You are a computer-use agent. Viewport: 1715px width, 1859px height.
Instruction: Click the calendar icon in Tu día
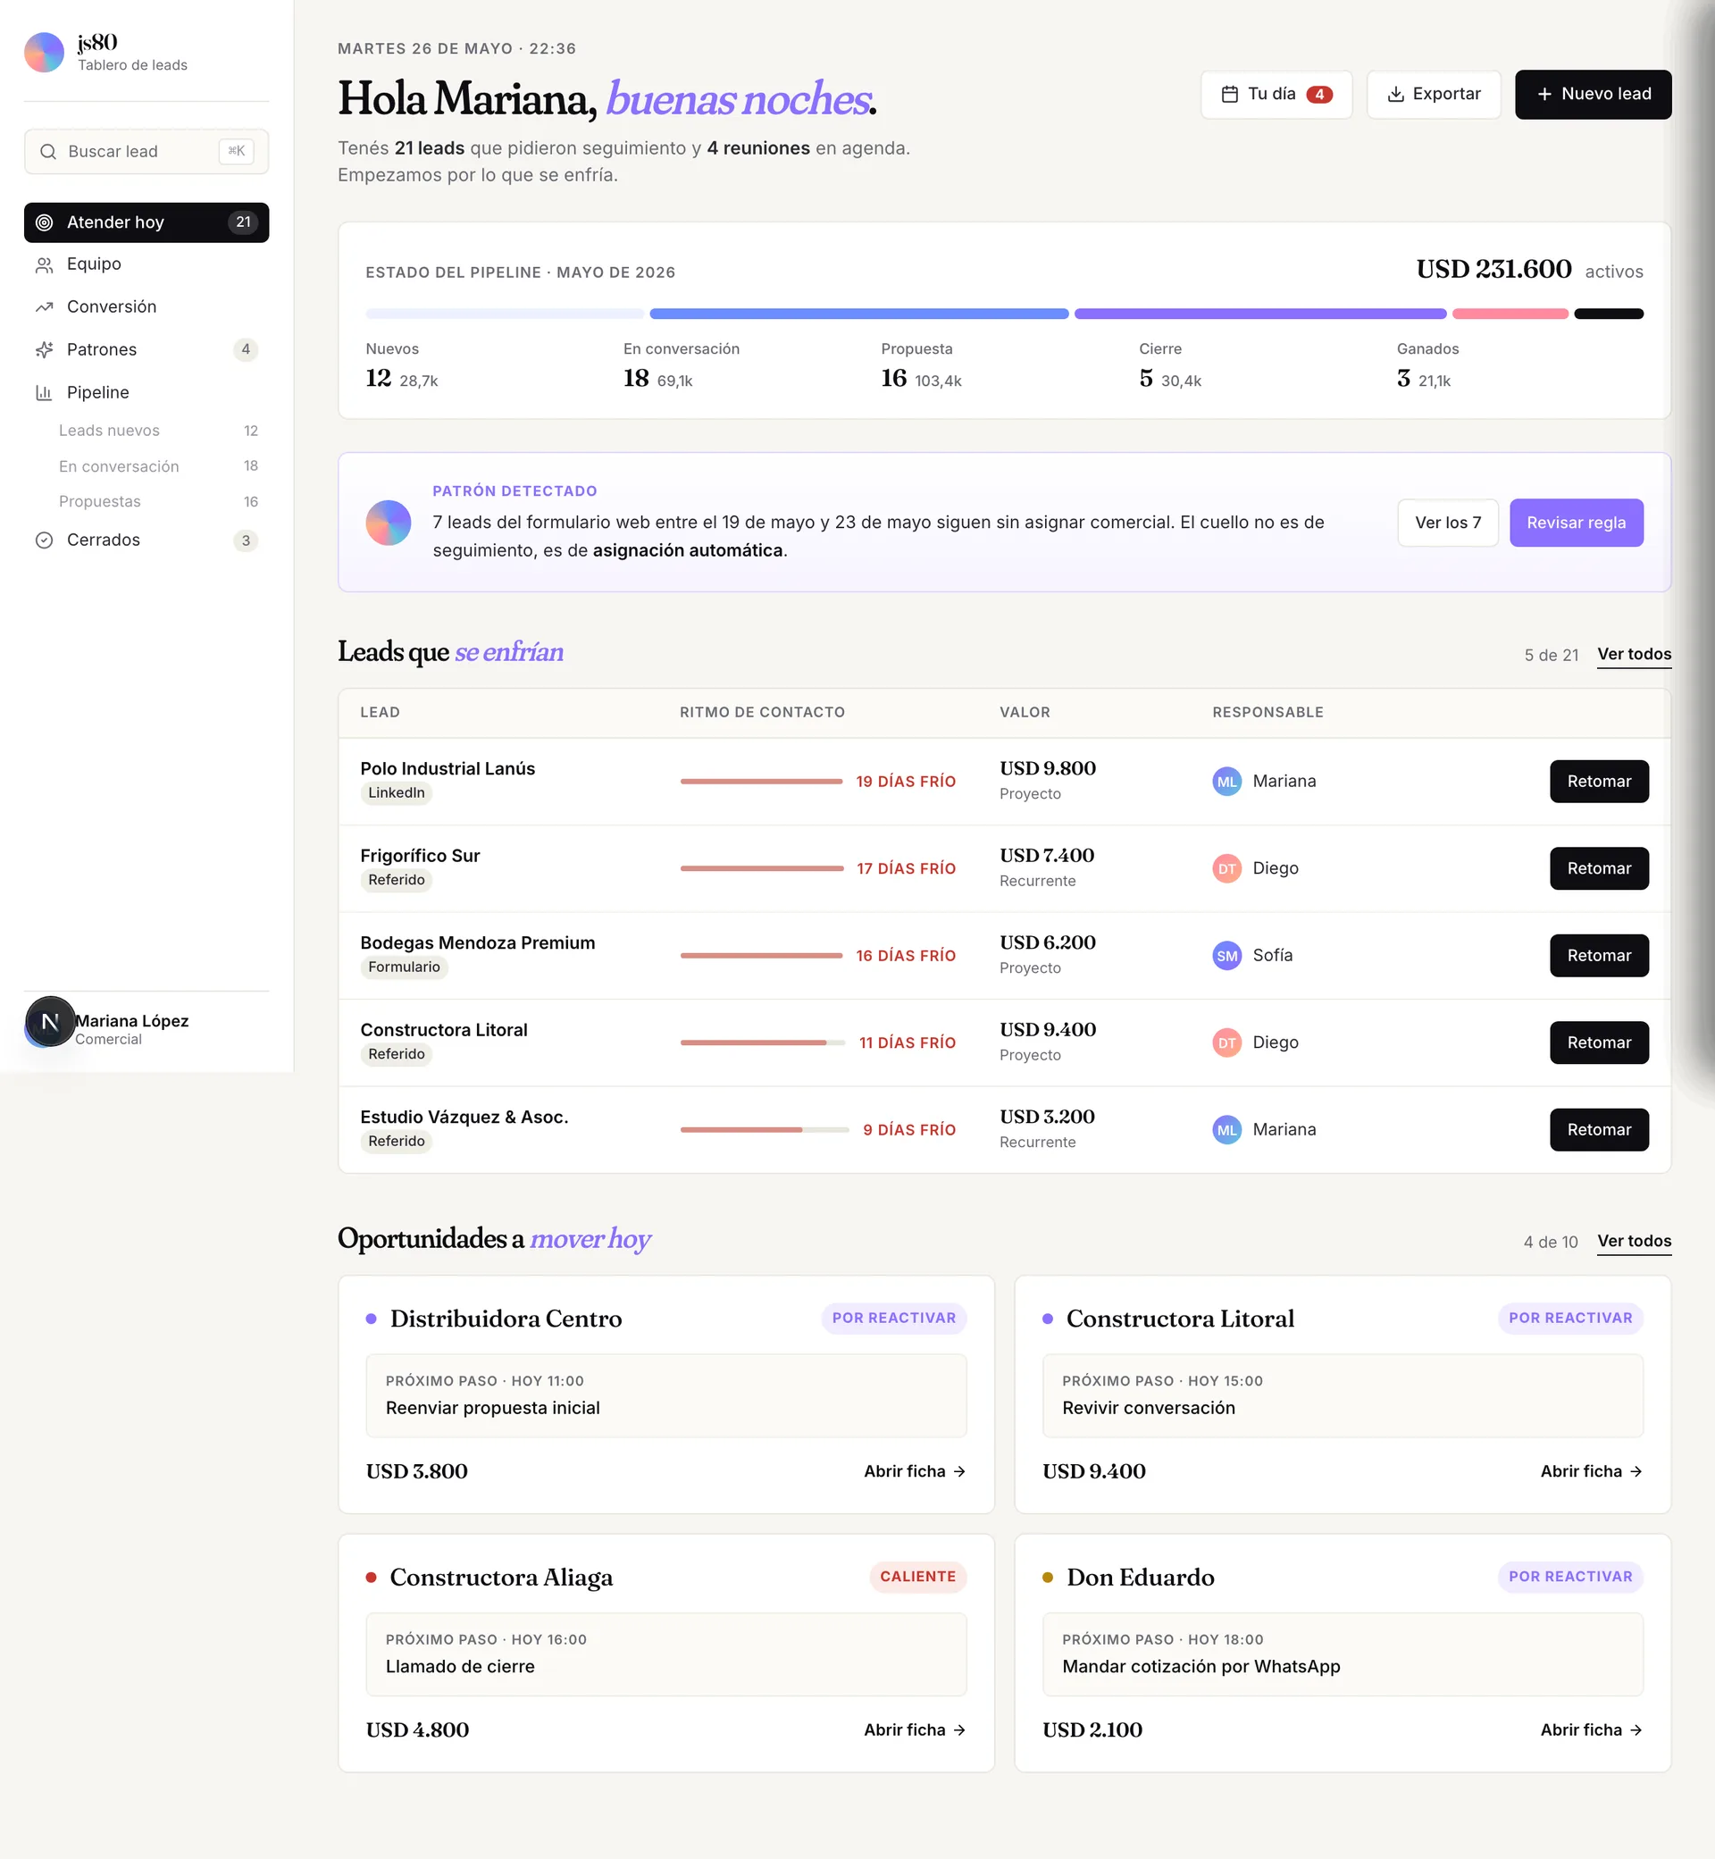click(x=1230, y=95)
